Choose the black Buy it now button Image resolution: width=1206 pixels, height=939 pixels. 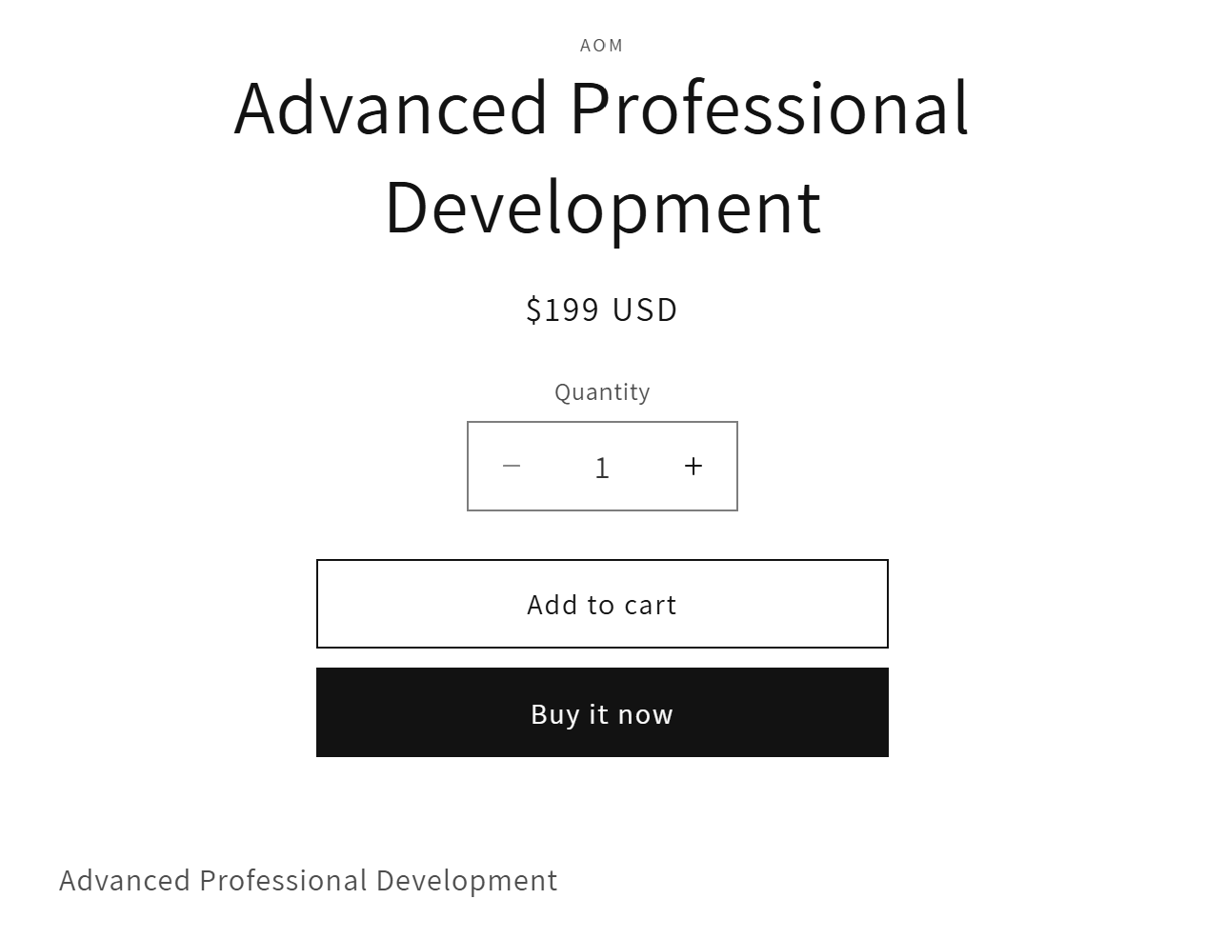click(602, 712)
